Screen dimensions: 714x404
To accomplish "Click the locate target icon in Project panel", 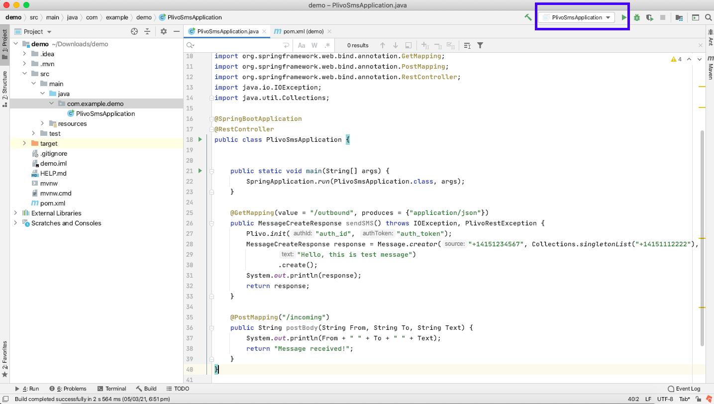I will point(134,31).
